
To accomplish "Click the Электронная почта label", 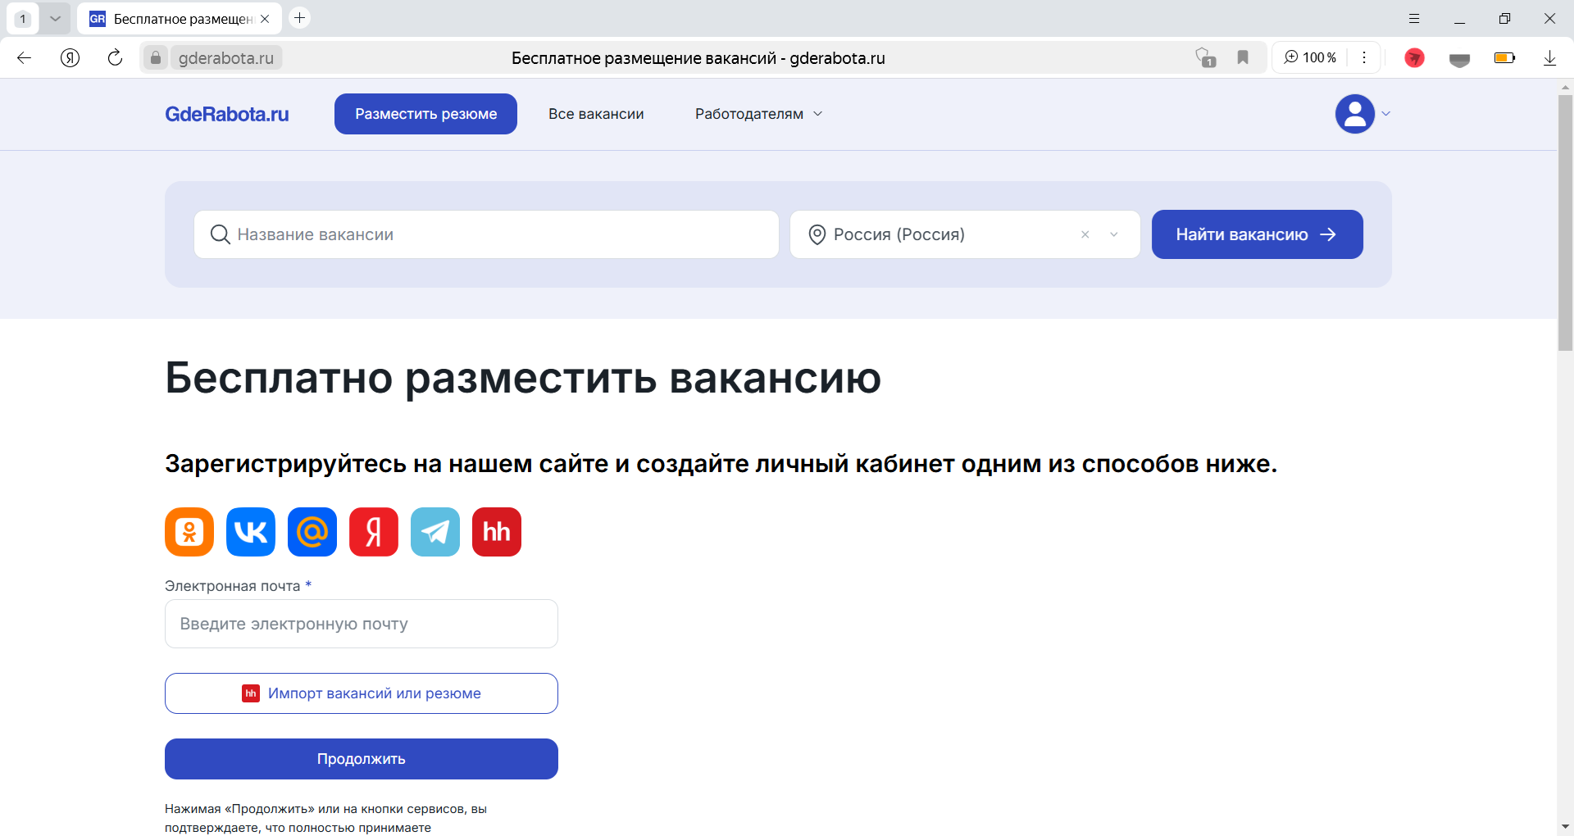I will (x=233, y=586).
